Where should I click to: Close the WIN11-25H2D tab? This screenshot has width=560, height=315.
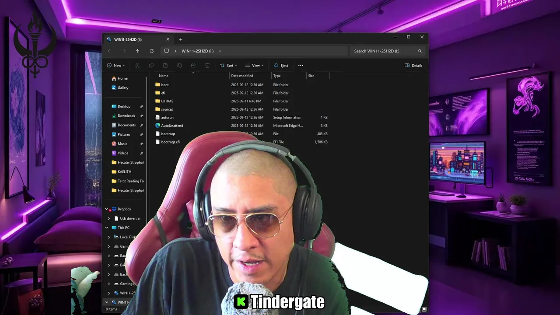click(x=168, y=39)
